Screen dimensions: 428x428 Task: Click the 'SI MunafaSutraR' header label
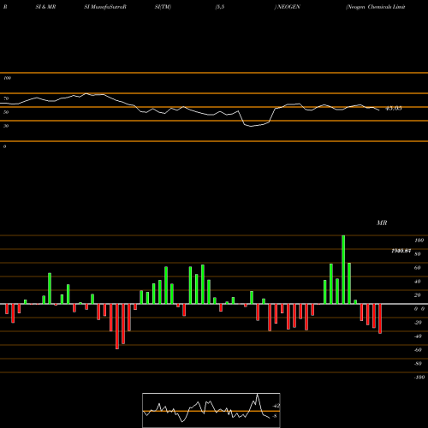point(105,7)
